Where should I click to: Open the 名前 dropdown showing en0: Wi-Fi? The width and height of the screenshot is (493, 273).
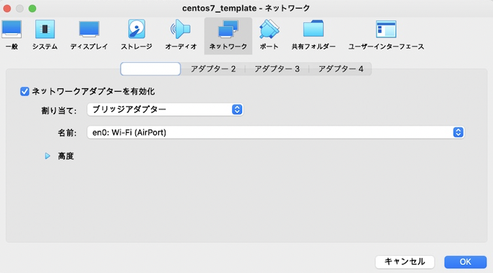point(276,132)
